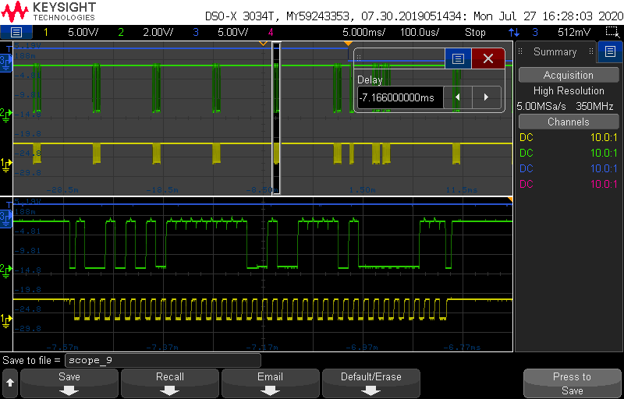
Task: Open trigger level 512mV value
Action: tap(574, 32)
